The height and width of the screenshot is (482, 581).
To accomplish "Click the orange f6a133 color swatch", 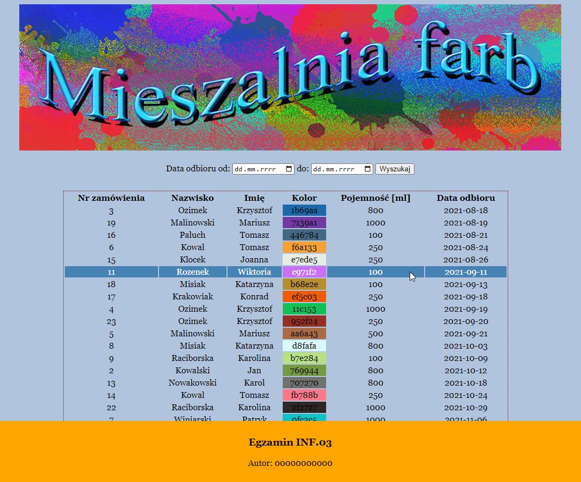I will [303, 247].
